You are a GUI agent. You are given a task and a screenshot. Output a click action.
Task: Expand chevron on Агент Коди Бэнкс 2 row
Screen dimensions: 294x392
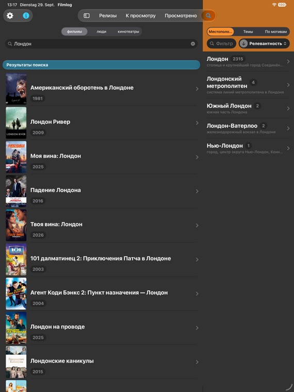pos(197,294)
